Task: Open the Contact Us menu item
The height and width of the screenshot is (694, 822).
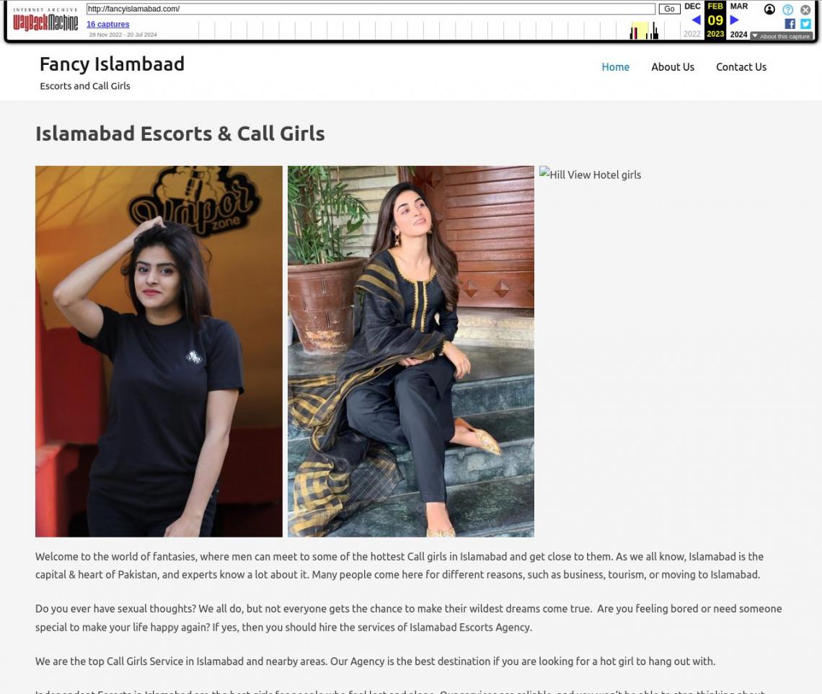Action: (741, 66)
